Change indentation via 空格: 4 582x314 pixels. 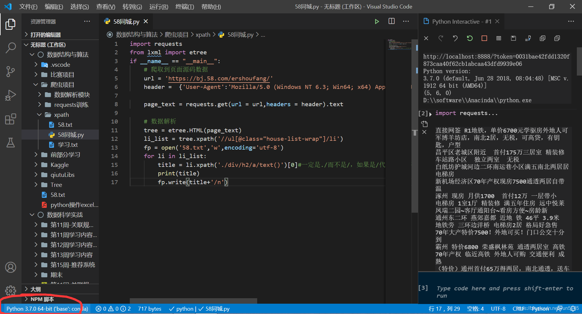(475, 309)
